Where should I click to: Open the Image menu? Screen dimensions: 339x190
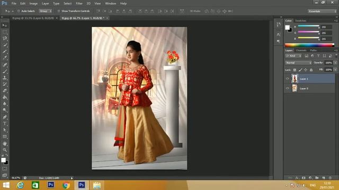[33, 4]
